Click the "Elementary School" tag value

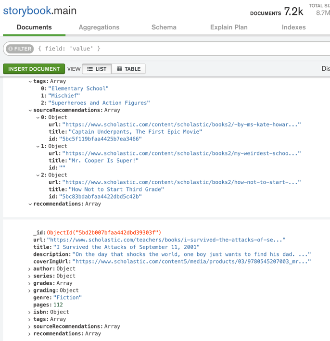coord(78,88)
